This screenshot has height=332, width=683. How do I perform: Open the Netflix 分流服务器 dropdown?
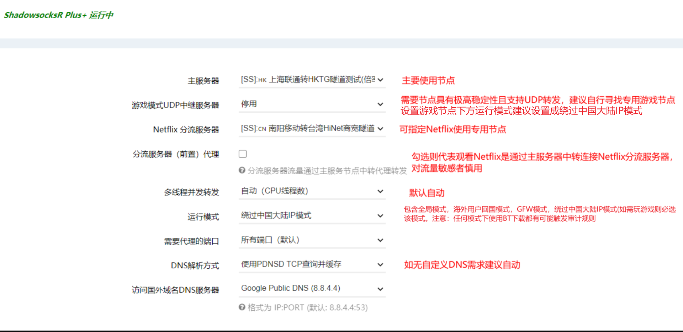point(312,129)
